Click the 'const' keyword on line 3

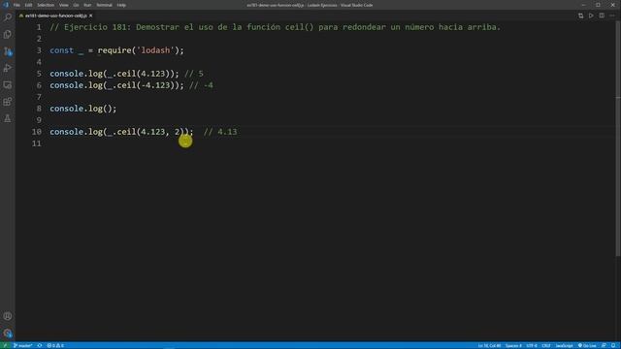(x=62, y=50)
